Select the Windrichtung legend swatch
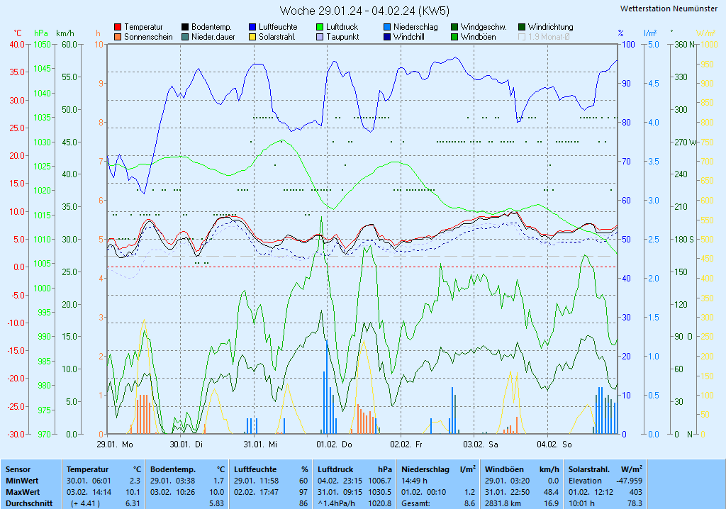This screenshot has height=509, width=726. coord(522,28)
